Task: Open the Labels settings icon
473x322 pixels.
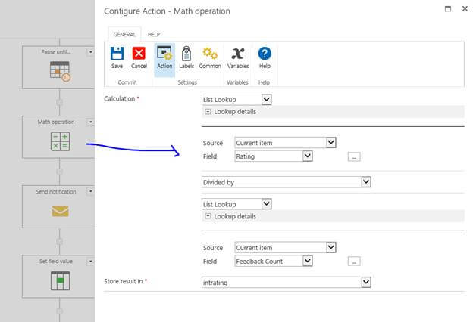Action: pos(186,54)
